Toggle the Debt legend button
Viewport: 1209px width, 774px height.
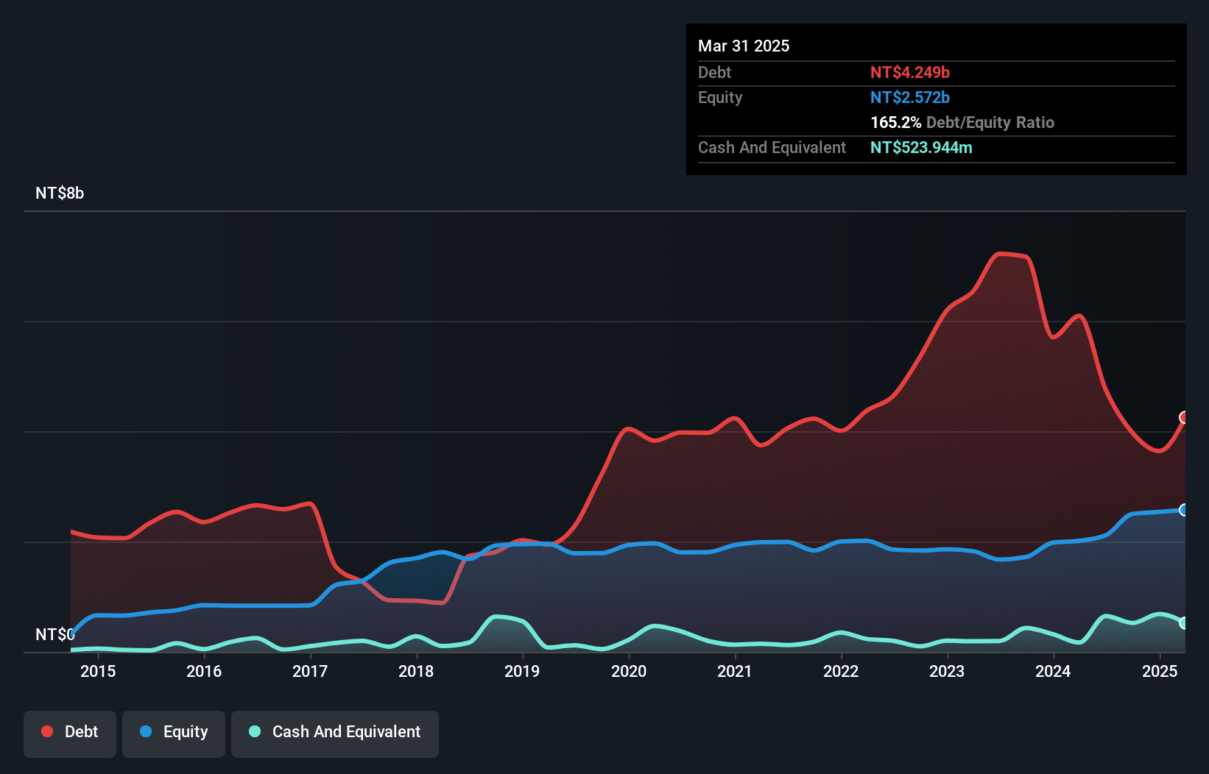pyautogui.click(x=70, y=734)
